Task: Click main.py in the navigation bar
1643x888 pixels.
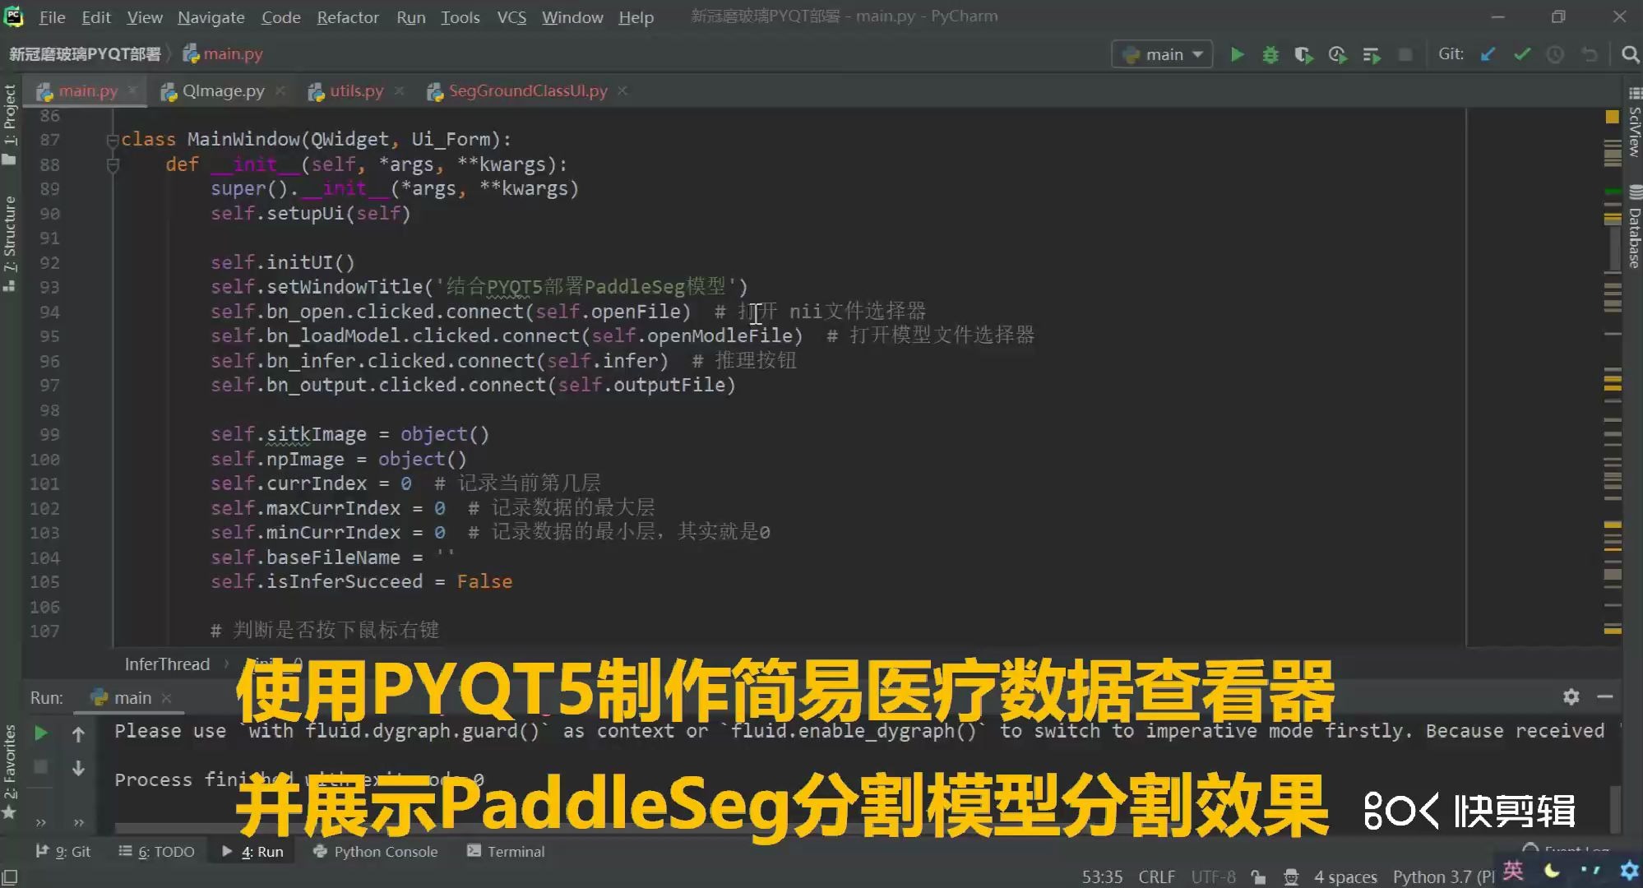Action: (224, 54)
